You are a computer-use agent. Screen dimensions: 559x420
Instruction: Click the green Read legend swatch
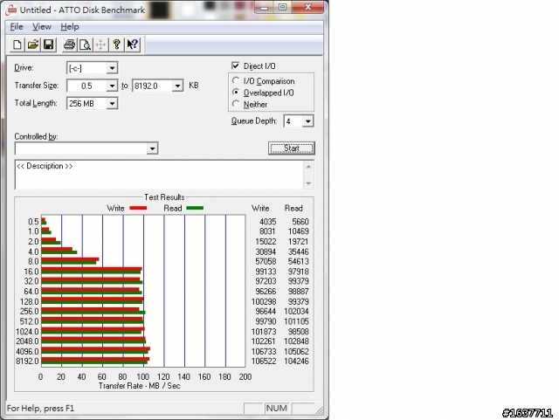(195, 208)
